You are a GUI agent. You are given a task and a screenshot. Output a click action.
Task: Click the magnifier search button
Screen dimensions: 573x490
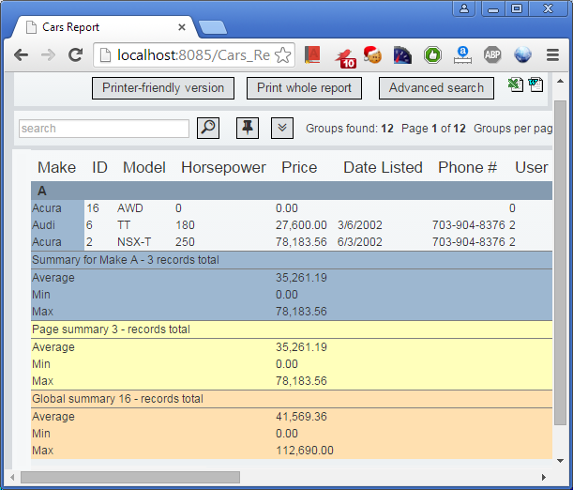point(208,128)
